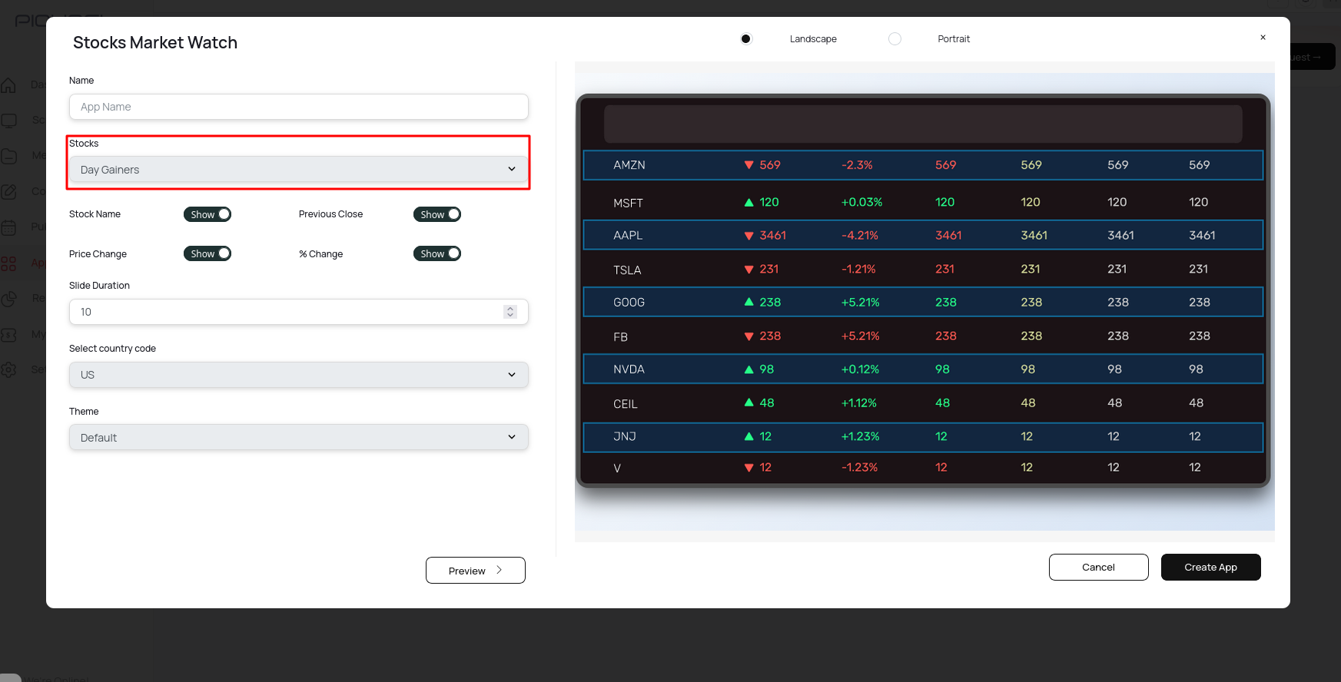This screenshot has width=1341, height=682.
Task: Click the NVDA ticker text in preview
Action: [629, 369]
